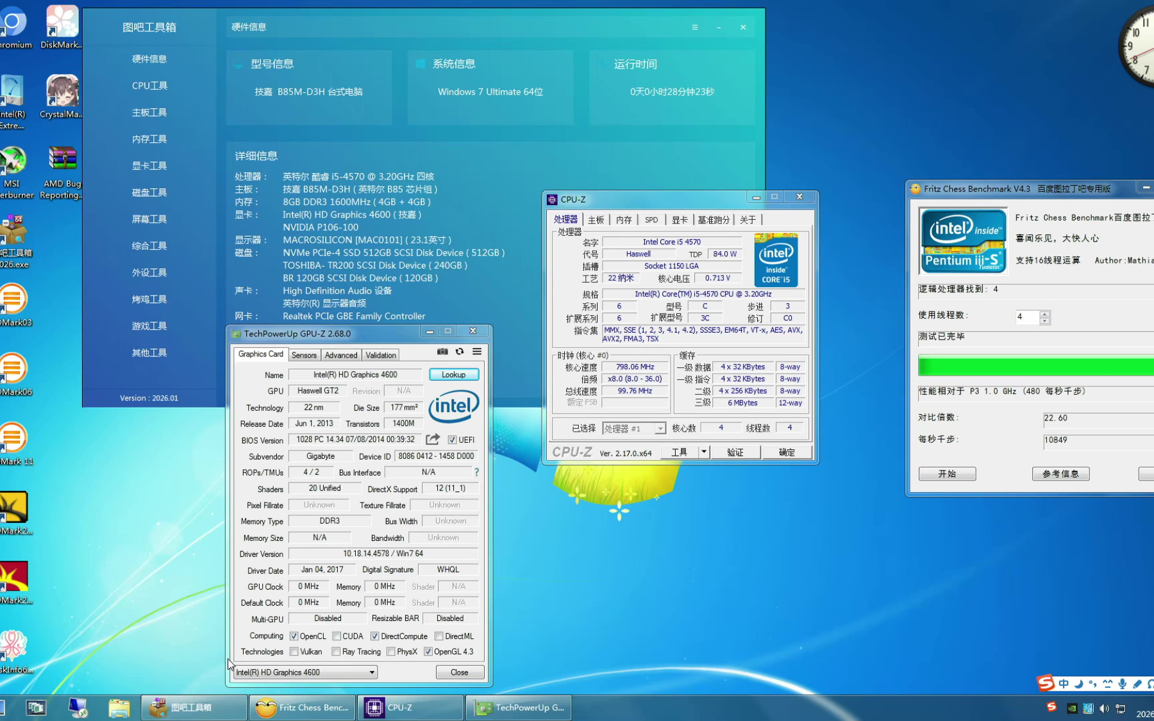Toggle the Ray Tracing checkbox
This screenshot has height=721, width=1154.
click(336, 652)
